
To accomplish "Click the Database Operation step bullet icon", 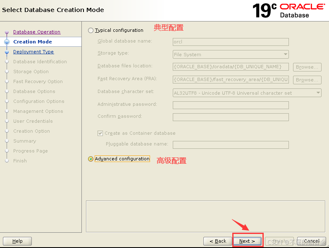I will (7, 32).
